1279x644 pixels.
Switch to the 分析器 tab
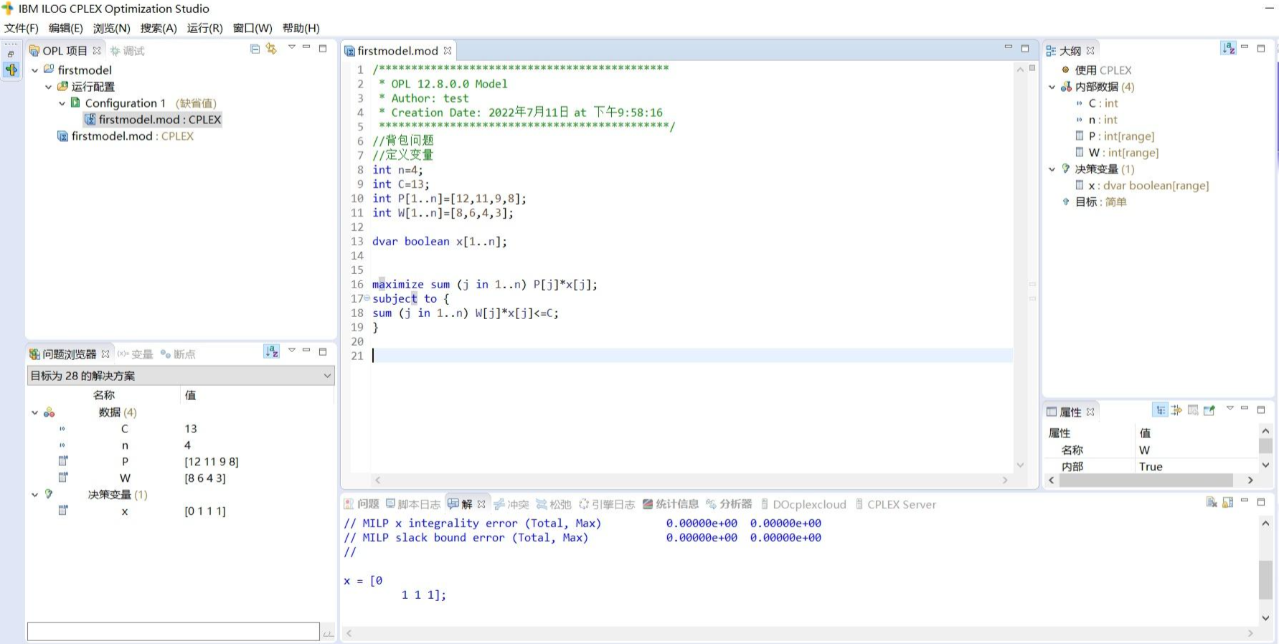[729, 504]
